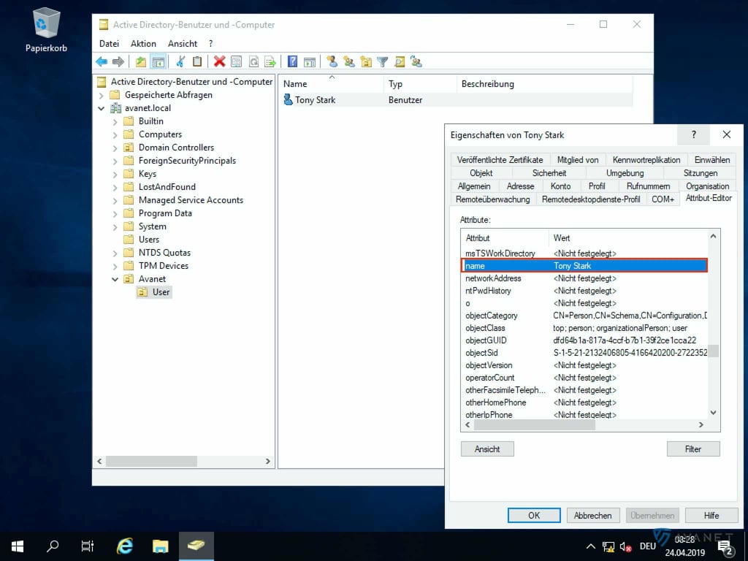Switch to the Mitglied von tab
Screen dimensions: 748x561
click(x=577, y=160)
